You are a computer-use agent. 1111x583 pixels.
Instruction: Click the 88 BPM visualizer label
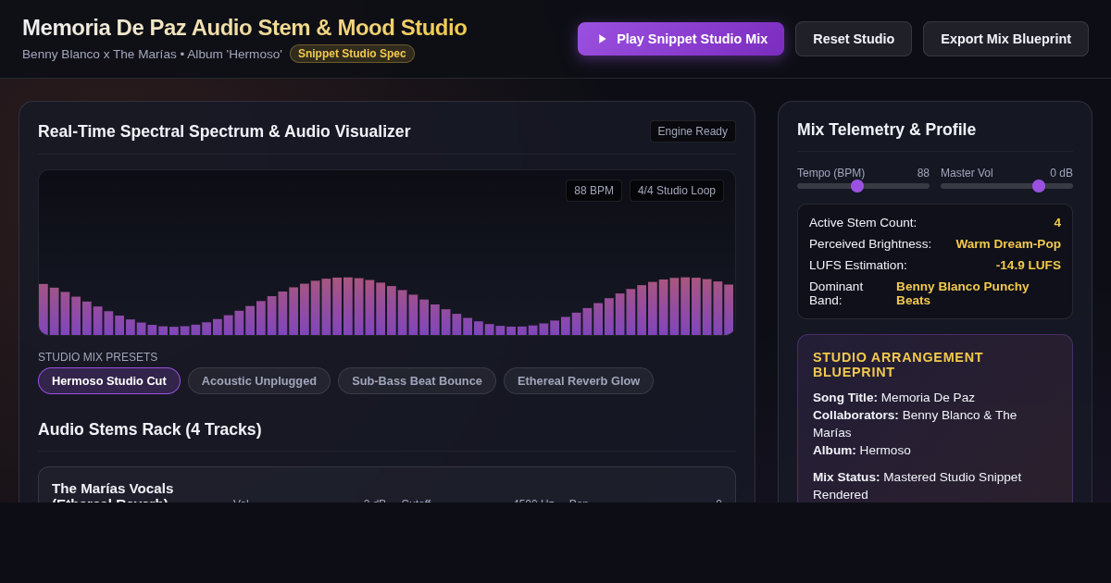593,191
